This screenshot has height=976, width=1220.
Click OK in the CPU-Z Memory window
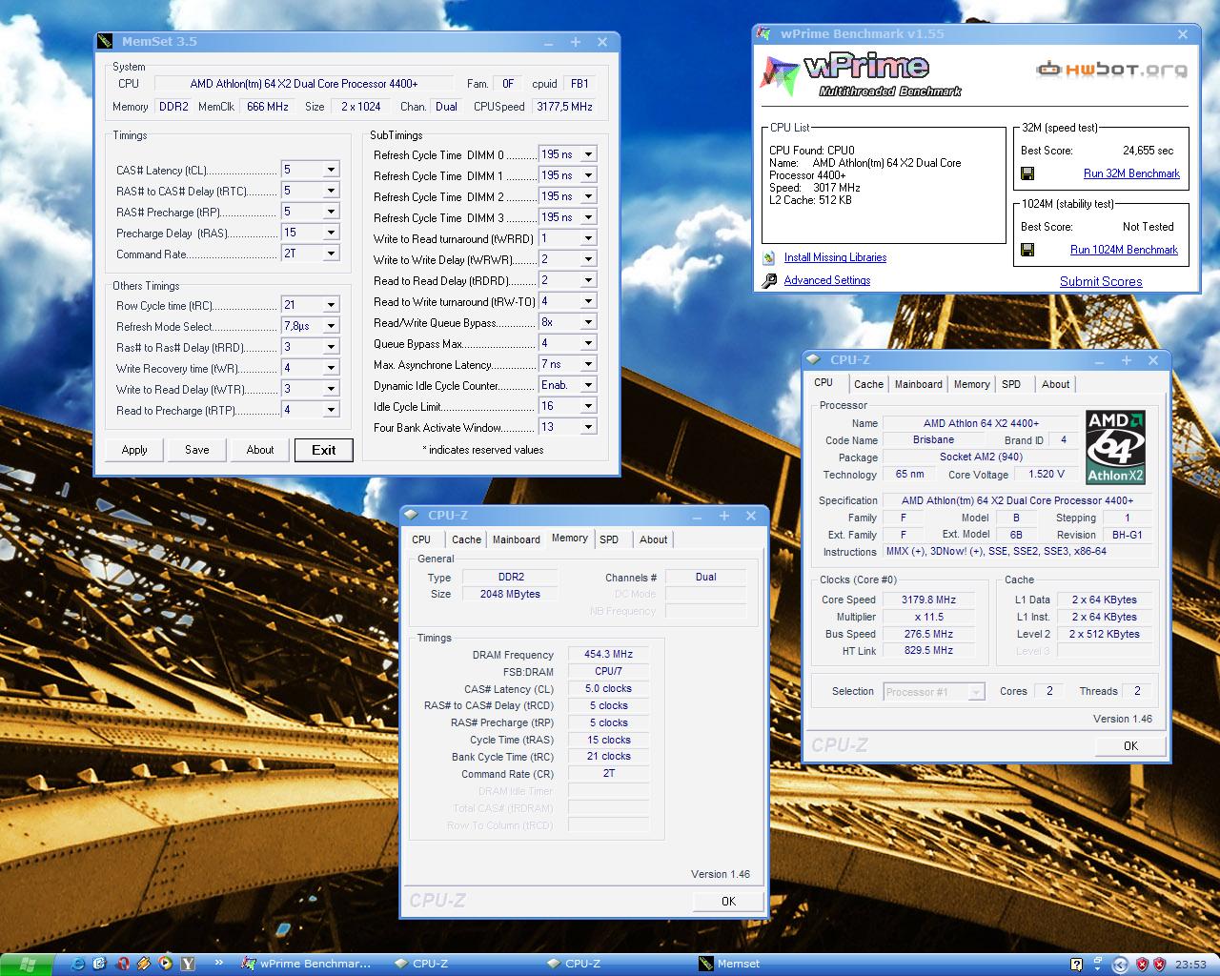(x=728, y=901)
